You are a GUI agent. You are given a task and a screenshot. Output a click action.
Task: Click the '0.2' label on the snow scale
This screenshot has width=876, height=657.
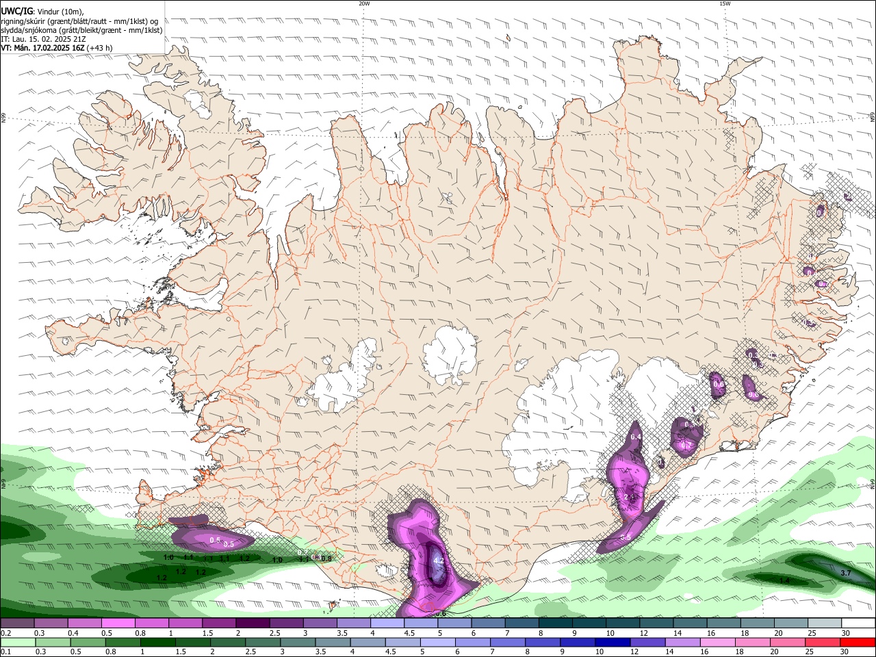(x=4, y=633)
